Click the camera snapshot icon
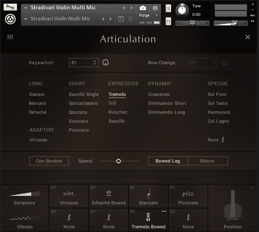The width and height of the screenshot is (259, 232). (x=143, y=8)
